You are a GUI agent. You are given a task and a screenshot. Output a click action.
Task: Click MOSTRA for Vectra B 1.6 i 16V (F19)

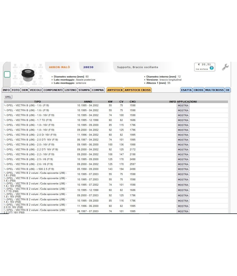click(183, 115)
